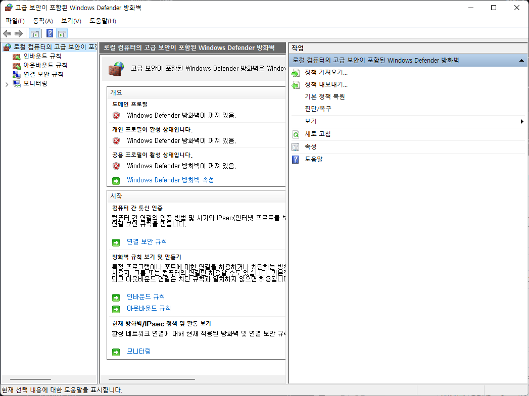Image resolution: width=529 pixels, height=396 pixels.
Task: Click the 새로 고침 refresh icon
Action: [x=296, y=134]
